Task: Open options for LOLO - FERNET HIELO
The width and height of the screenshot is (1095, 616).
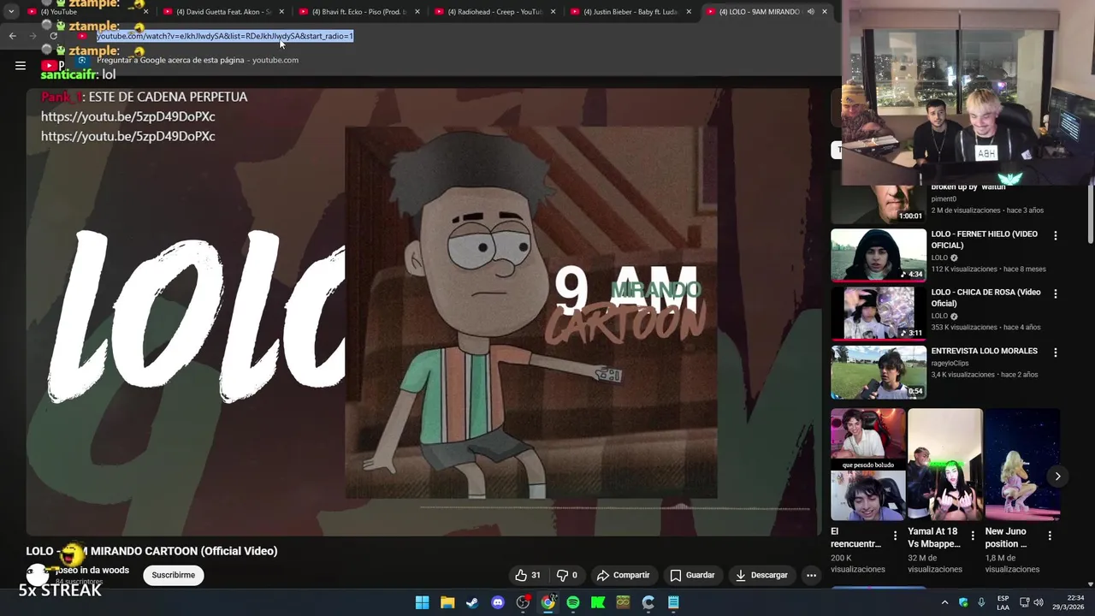Action: point(1055,235)
